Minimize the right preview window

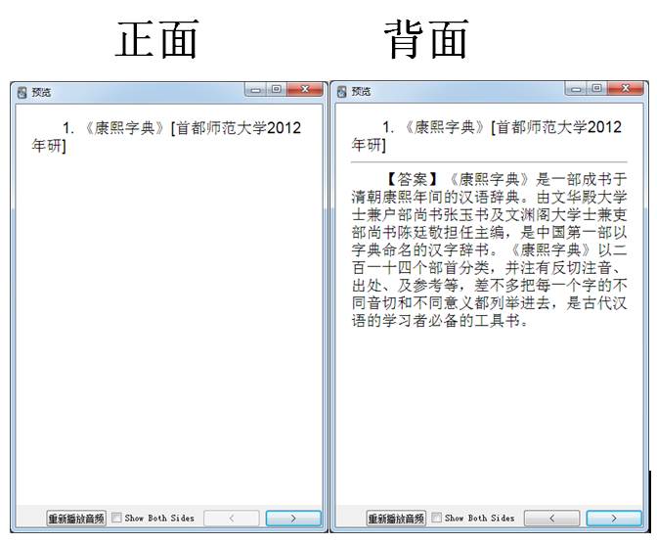point(576,88)
